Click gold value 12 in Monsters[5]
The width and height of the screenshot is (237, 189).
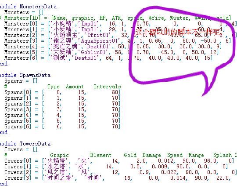(213, 52)
